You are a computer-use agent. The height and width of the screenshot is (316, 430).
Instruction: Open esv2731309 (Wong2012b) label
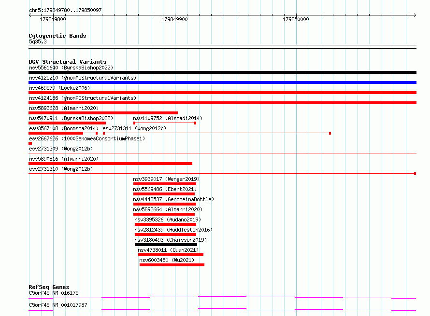pos(61,149)
